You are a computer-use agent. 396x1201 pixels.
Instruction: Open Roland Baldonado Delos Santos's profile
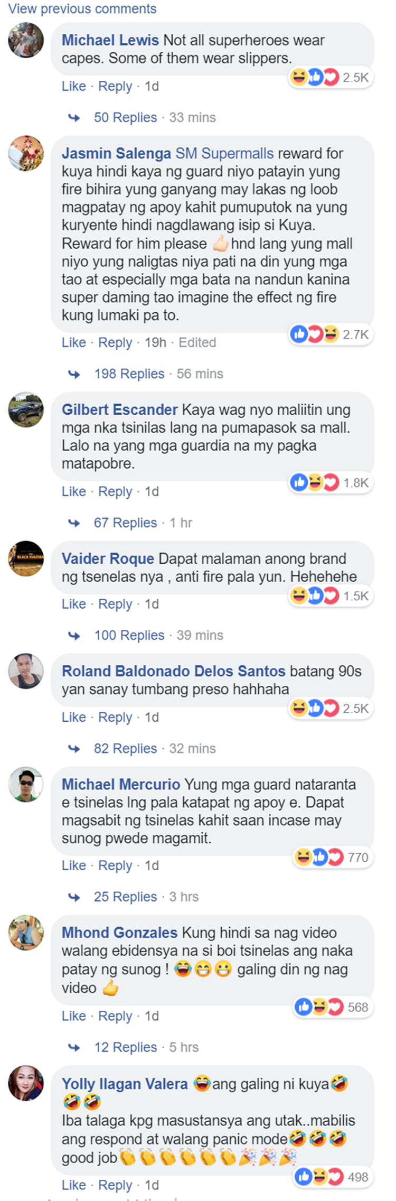173,671
